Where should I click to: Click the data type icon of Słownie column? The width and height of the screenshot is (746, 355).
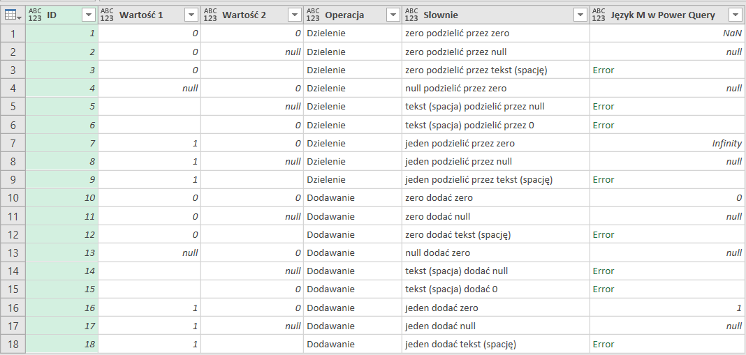click(411, 15)
